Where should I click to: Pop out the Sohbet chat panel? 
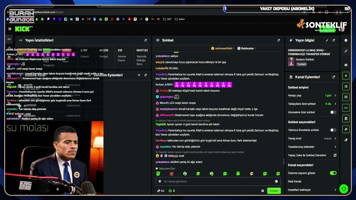tap(278, 40)
